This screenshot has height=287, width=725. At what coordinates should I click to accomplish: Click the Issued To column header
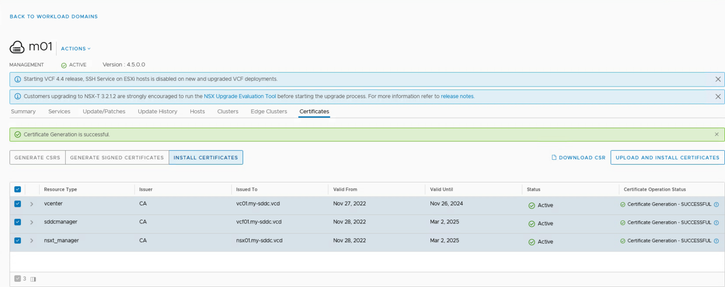pos(247,189)
